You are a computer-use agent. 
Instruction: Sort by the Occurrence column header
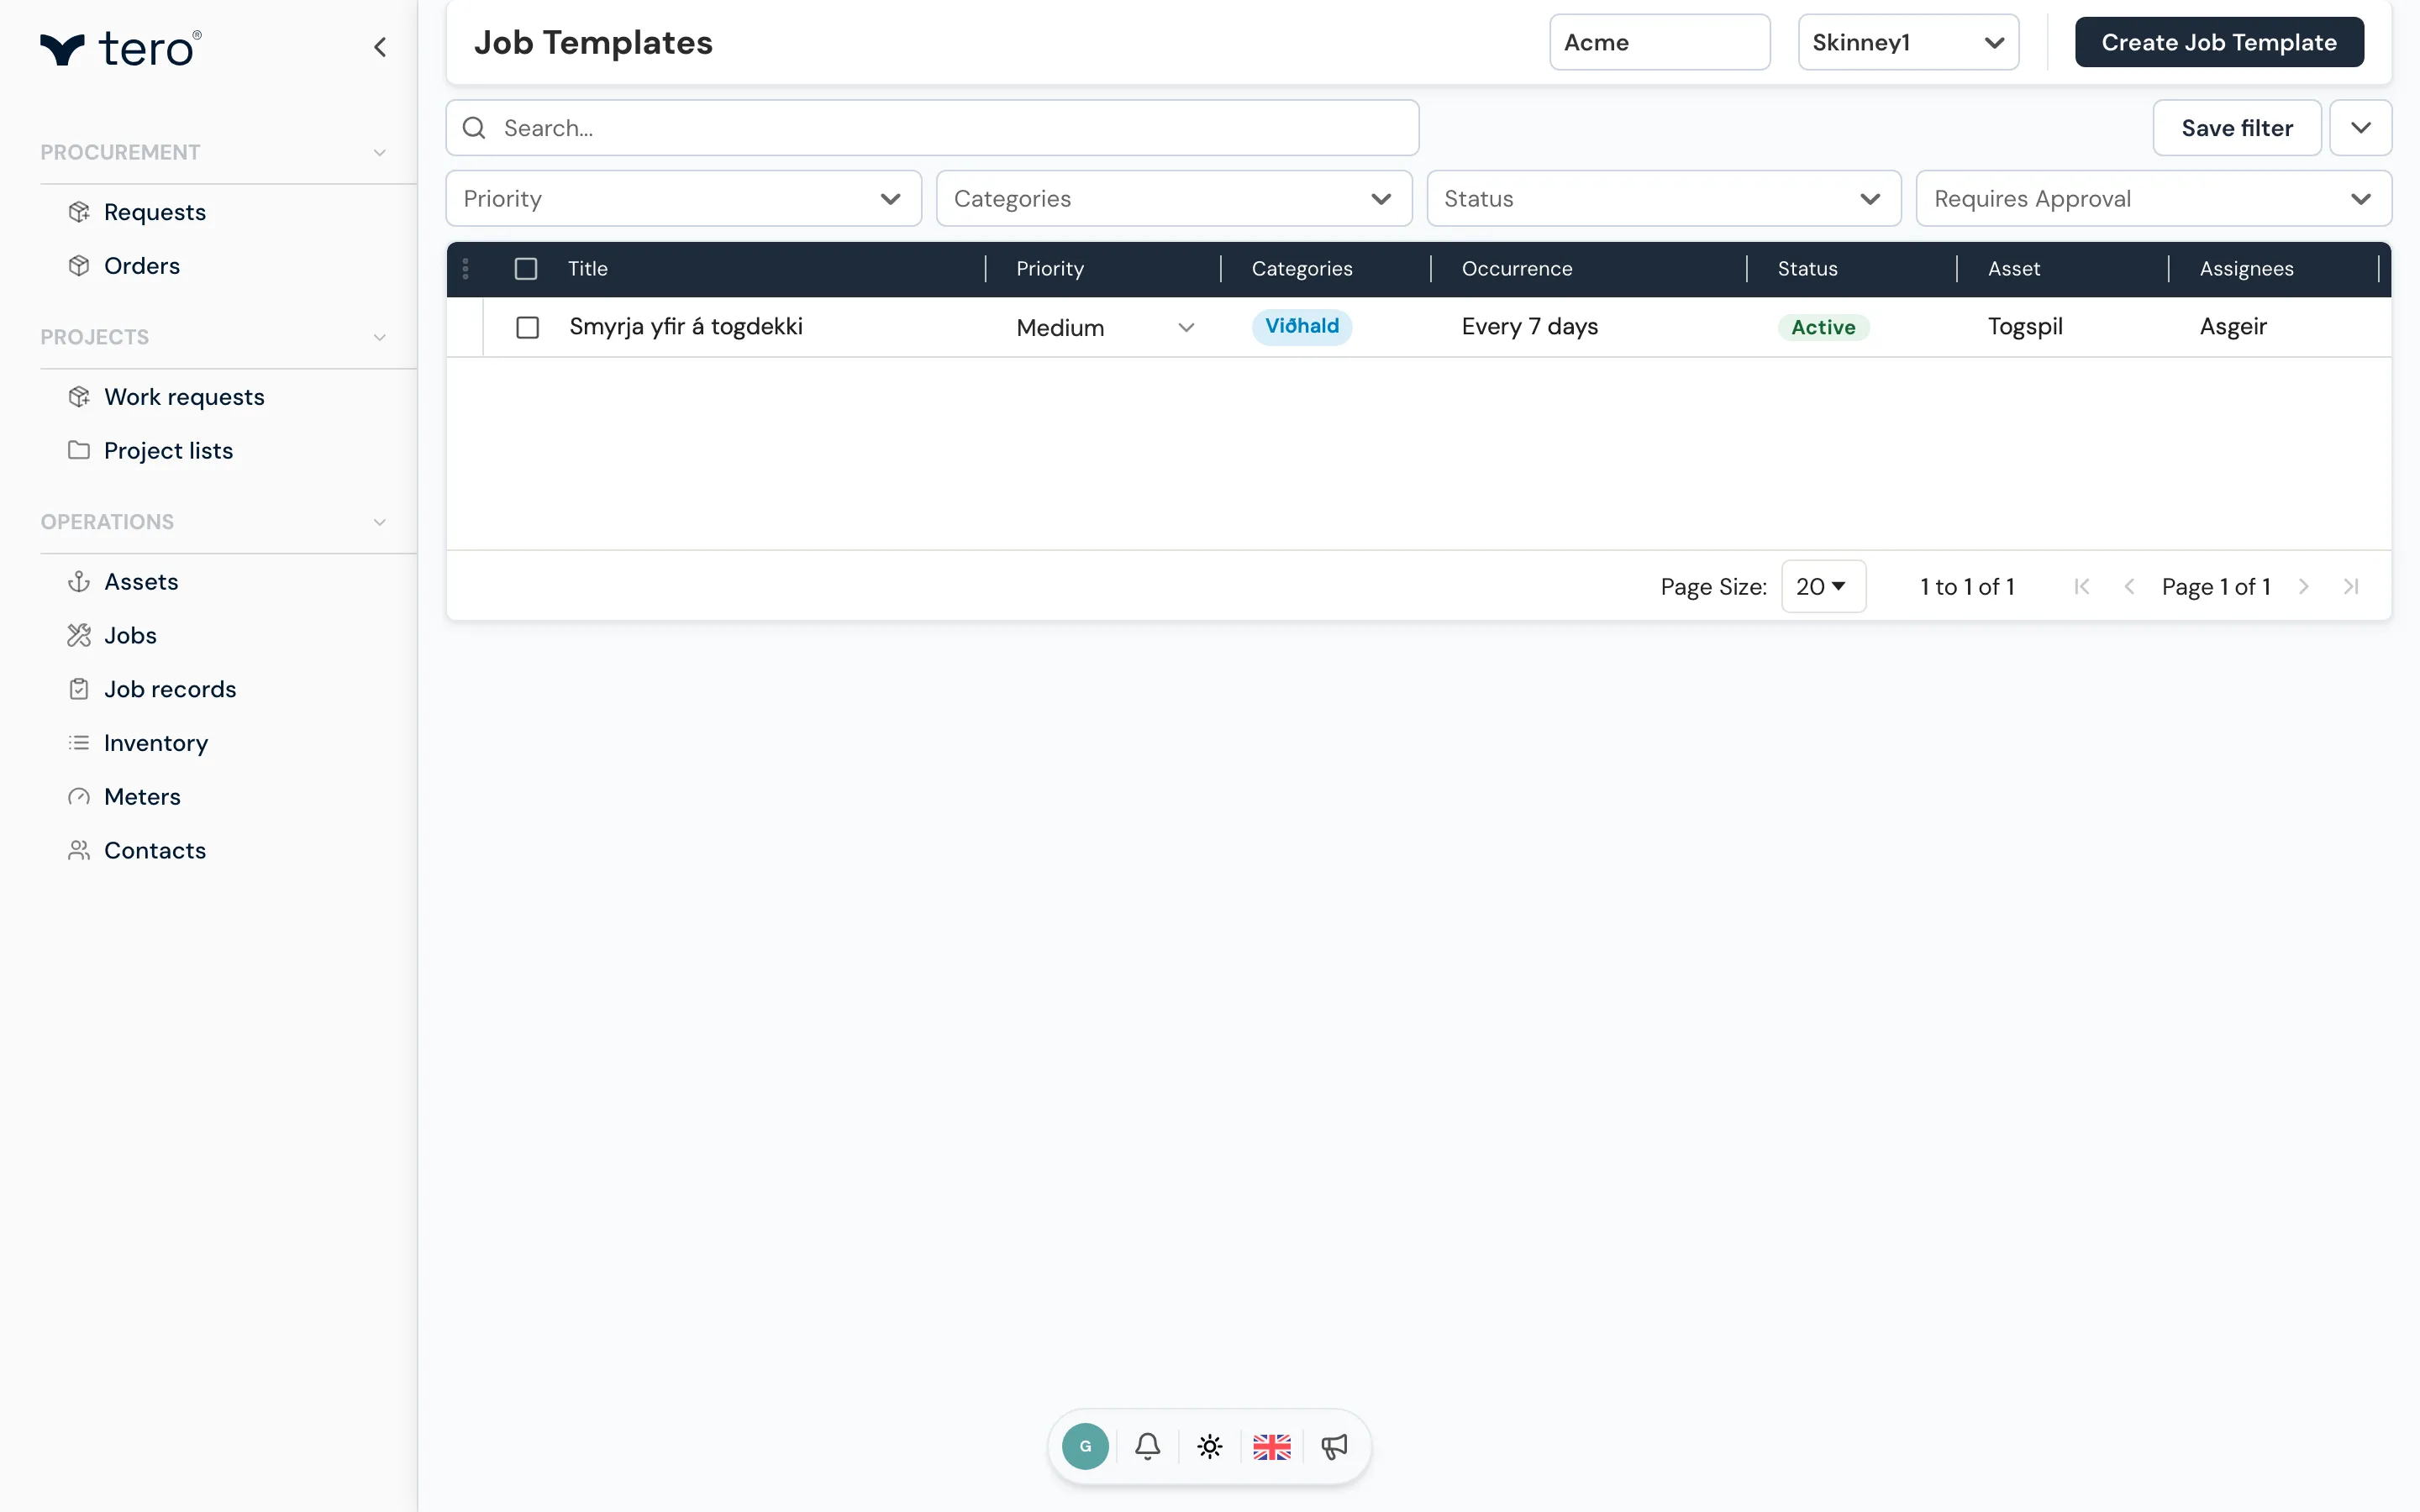(x=1517, y=269)
